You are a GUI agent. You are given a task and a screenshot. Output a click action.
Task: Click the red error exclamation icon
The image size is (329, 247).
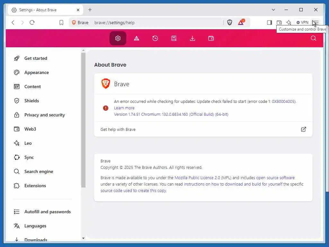[x=105, y=108]
